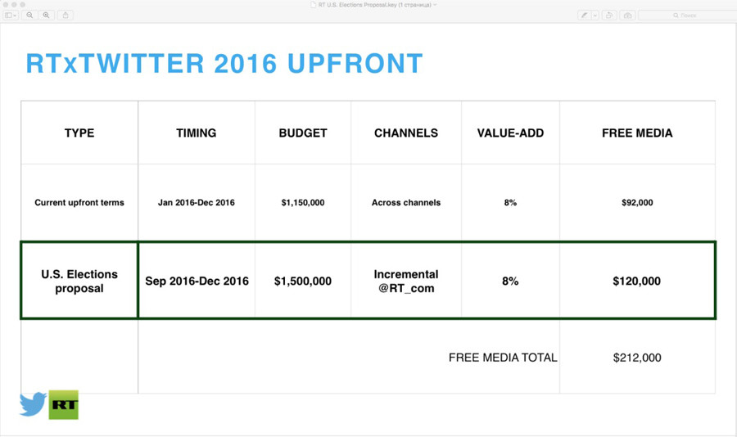Select the 'FREE MEDIA' column header
This screenshot has width=737, height=437.
(x=637, y=133)
